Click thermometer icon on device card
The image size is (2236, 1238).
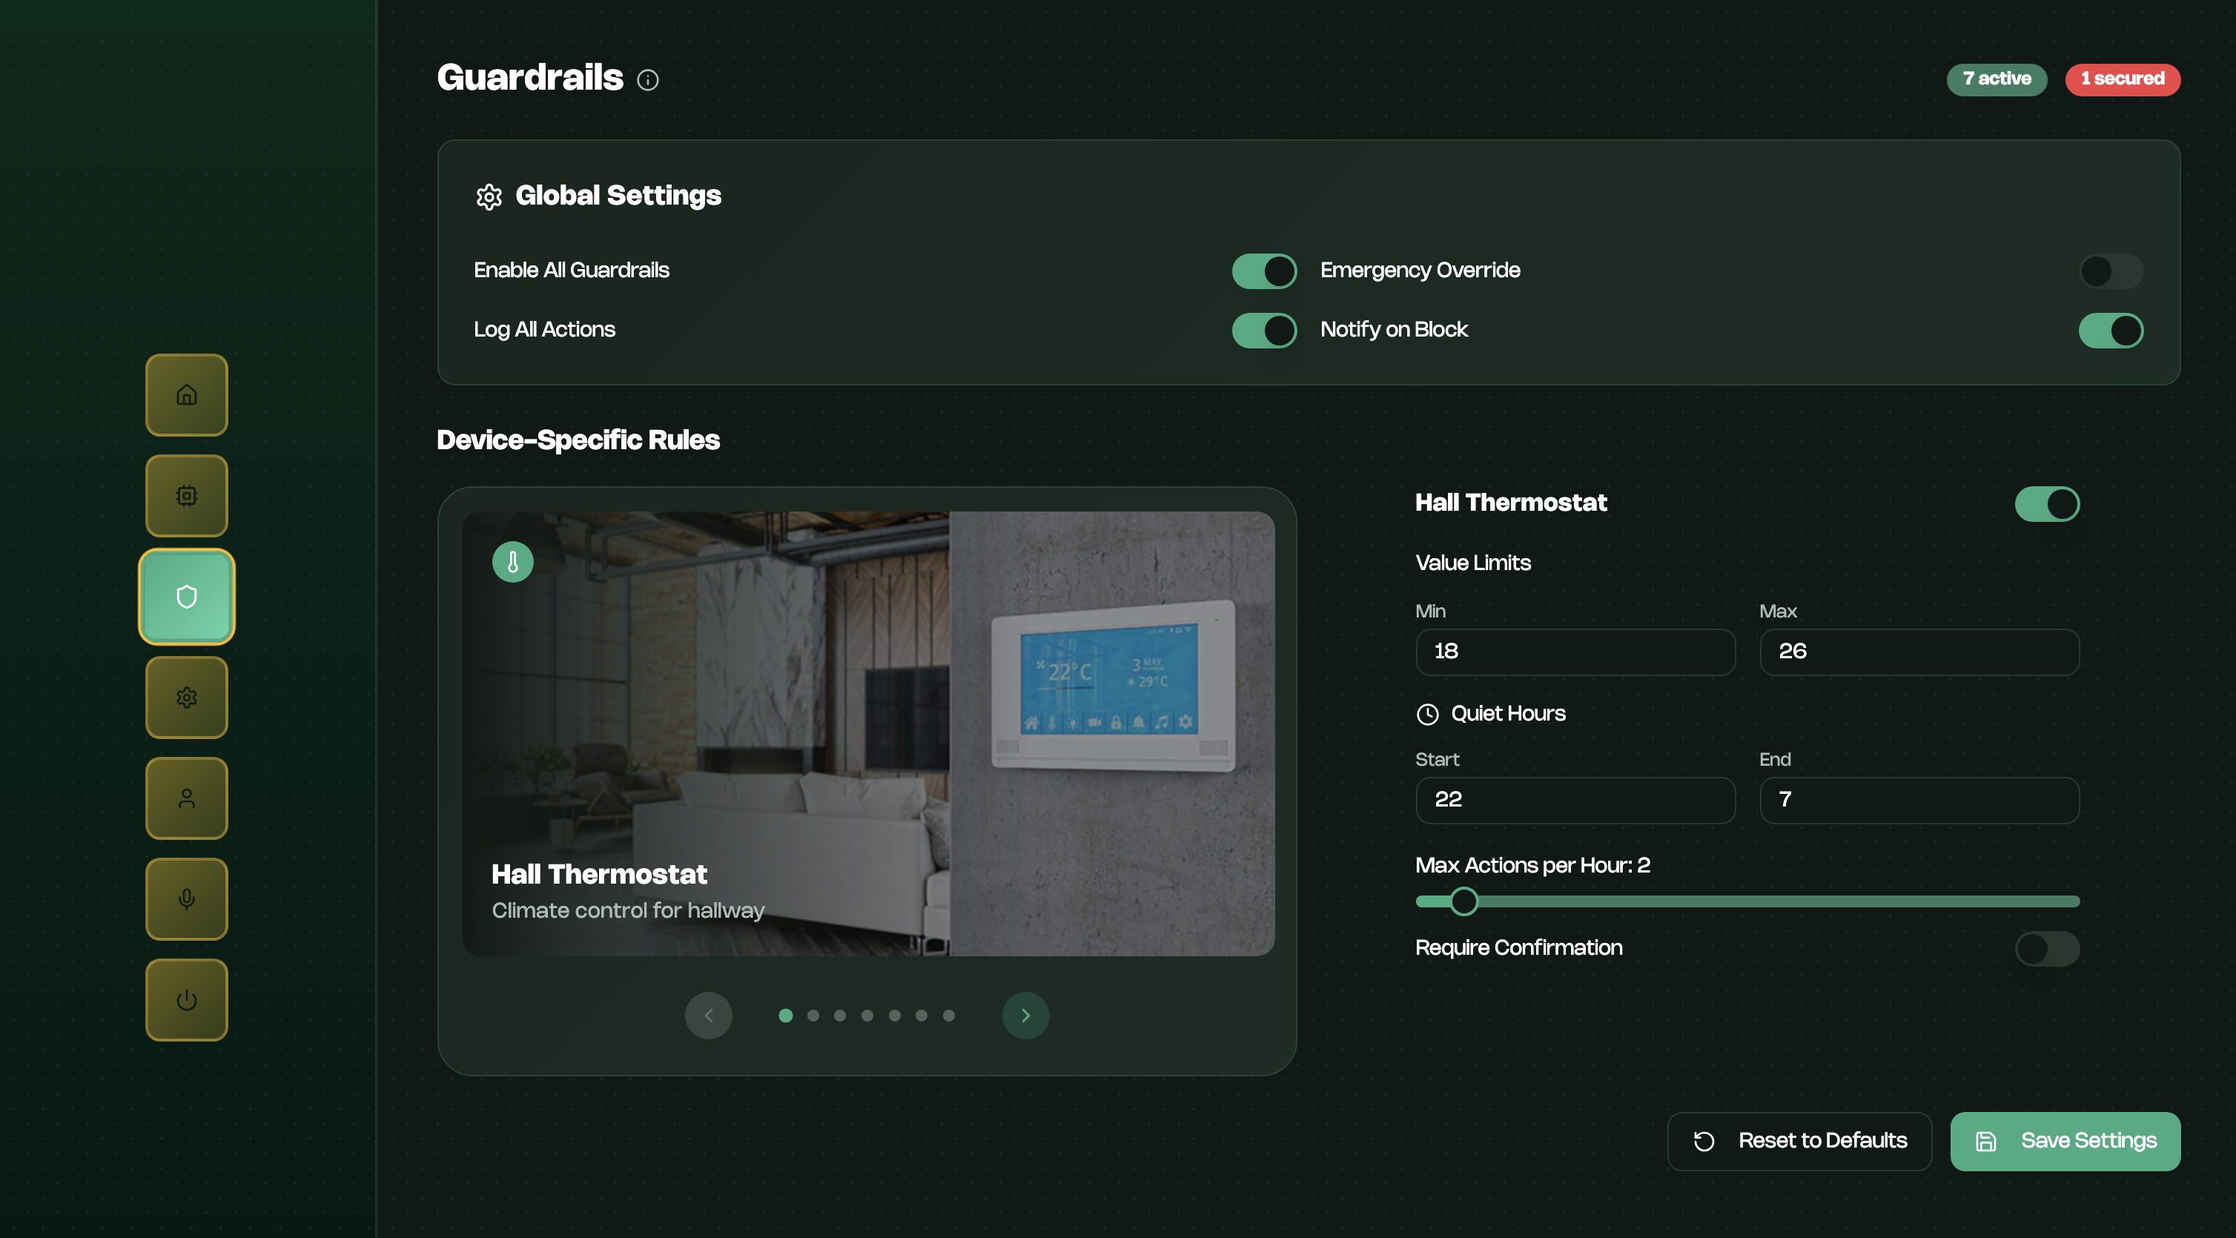coord(513,562)
